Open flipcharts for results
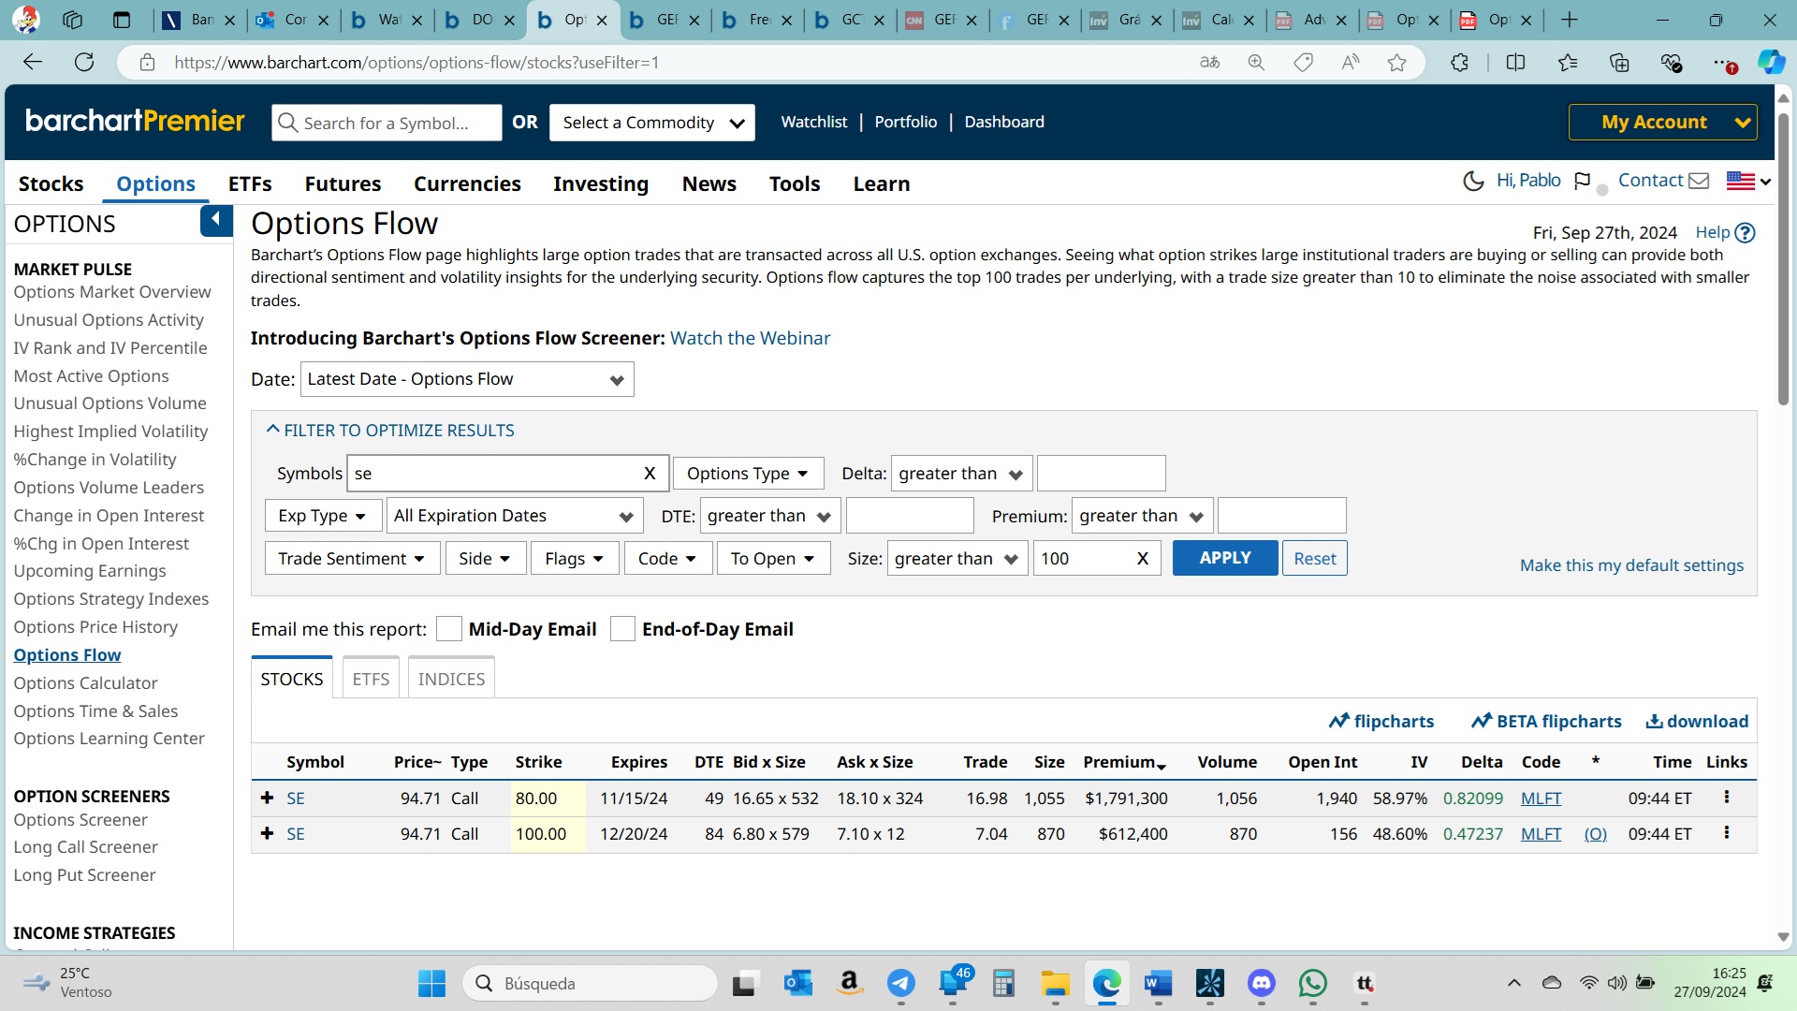 (x=1381, y=721)
